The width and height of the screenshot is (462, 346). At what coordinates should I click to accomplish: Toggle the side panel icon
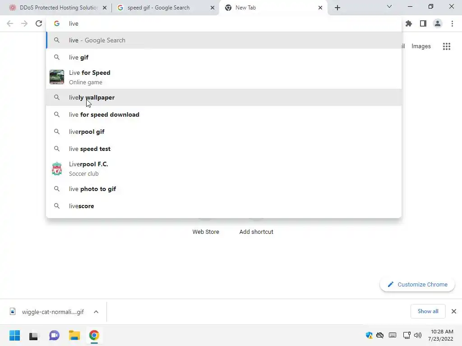(x=423, y=23)
